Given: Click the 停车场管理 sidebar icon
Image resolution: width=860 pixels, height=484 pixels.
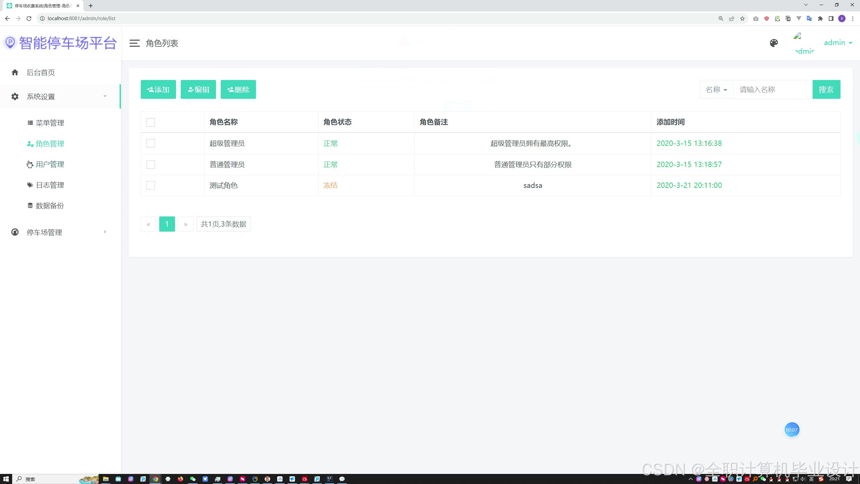Looking at the screenshot, I should coord(15,232).
